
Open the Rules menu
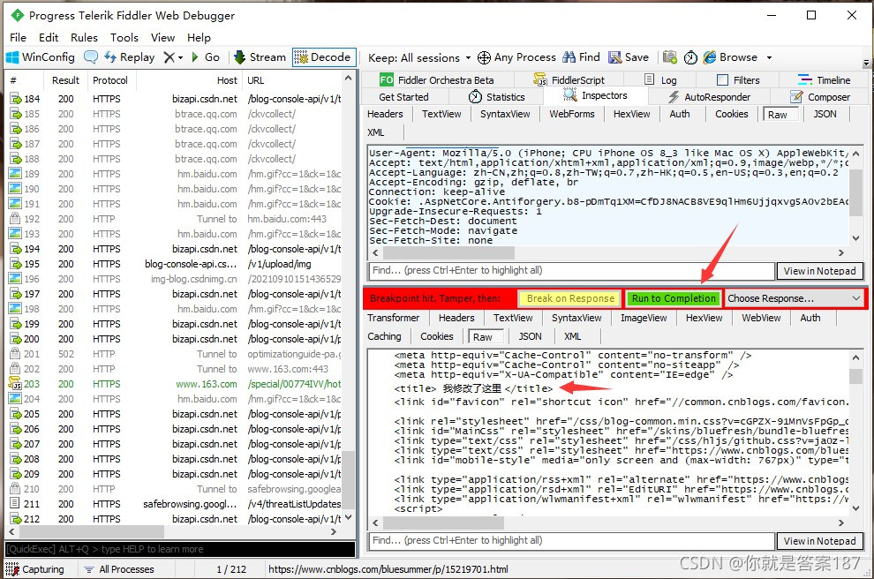84,37
